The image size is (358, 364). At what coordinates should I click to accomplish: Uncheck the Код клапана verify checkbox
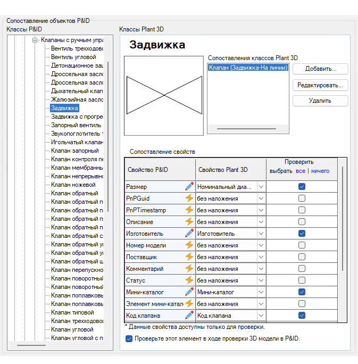pyautogui.click(x=302, y=315)
